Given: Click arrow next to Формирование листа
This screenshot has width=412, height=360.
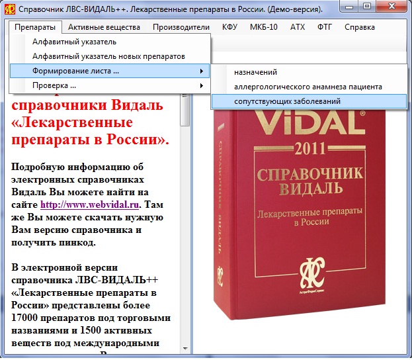Looking at the screenshot, I should point(202,71).
